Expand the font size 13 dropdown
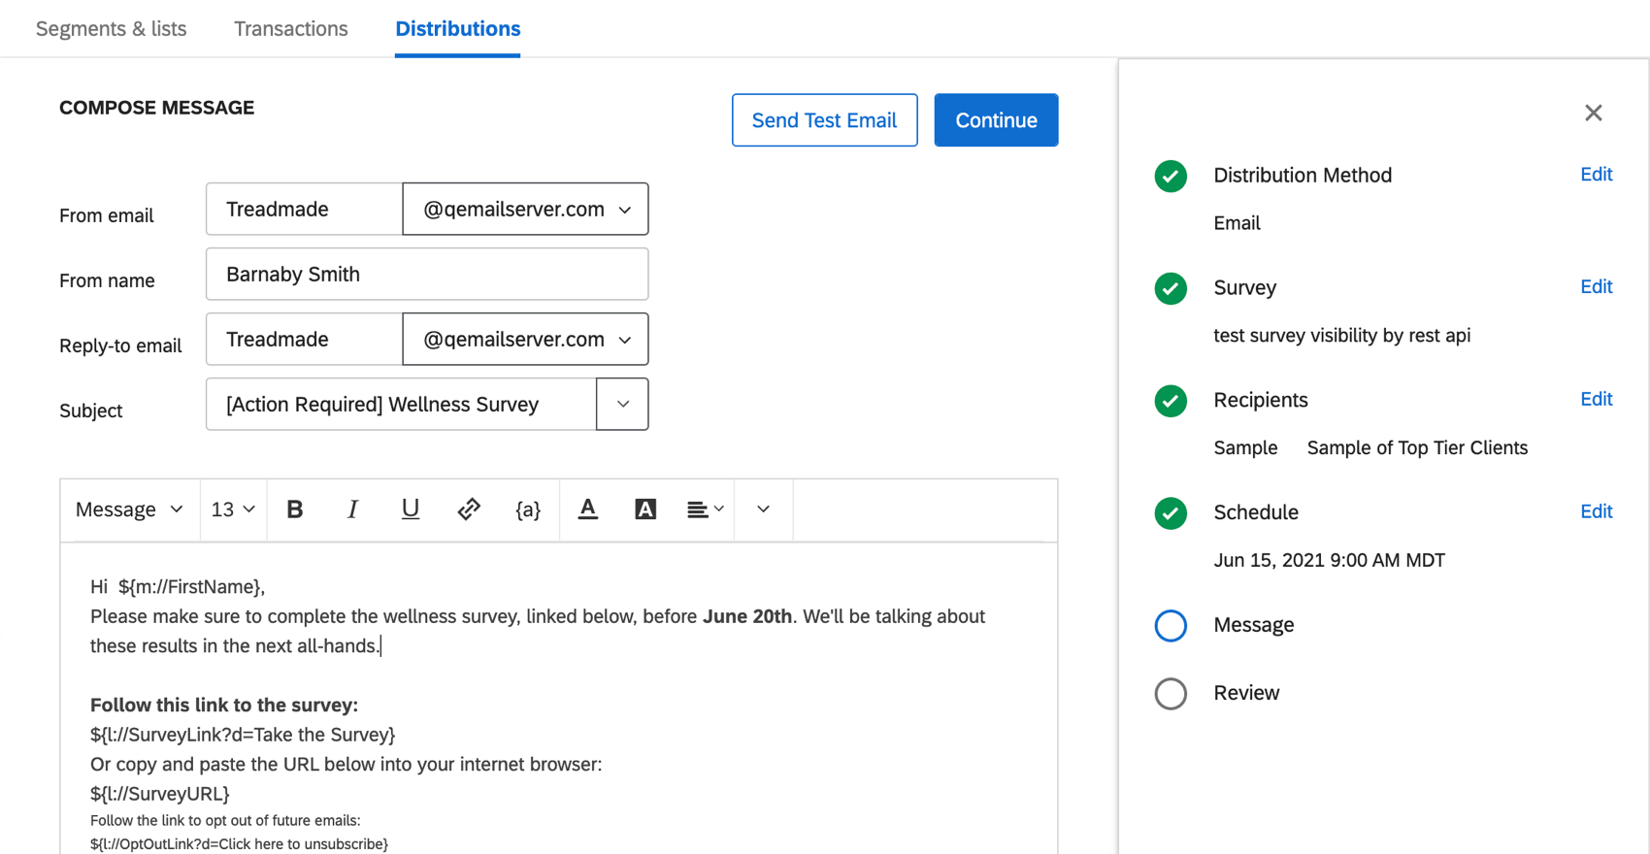Image resolution: width=1650 pixels, height=854 pixels. (x=233, y=509)
